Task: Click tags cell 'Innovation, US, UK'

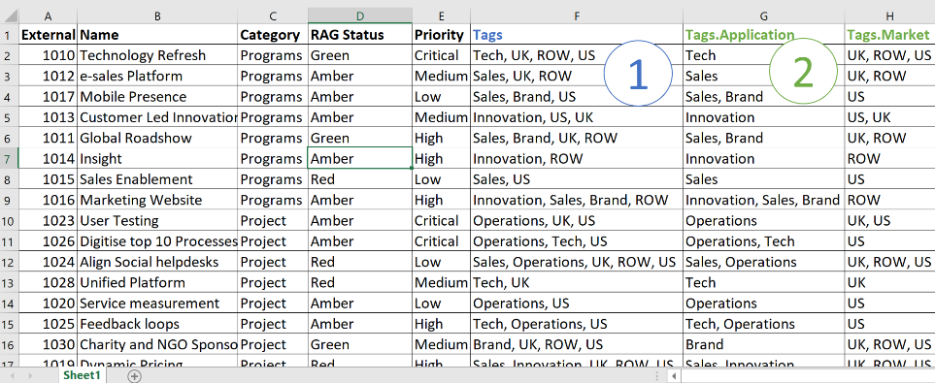Action: 577,117
